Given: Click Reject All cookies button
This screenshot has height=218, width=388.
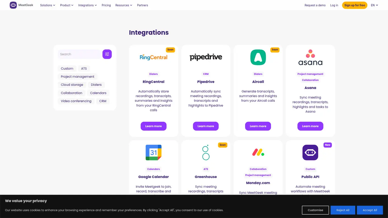Looking at the screenshot, I should [x=343, y=210].
